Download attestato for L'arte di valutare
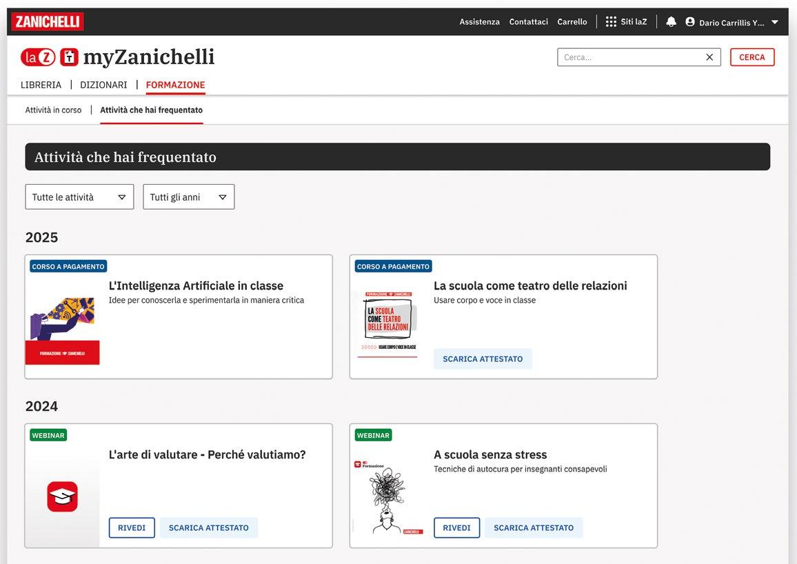This screenshot has height=564, width=797. click(209, 528)
